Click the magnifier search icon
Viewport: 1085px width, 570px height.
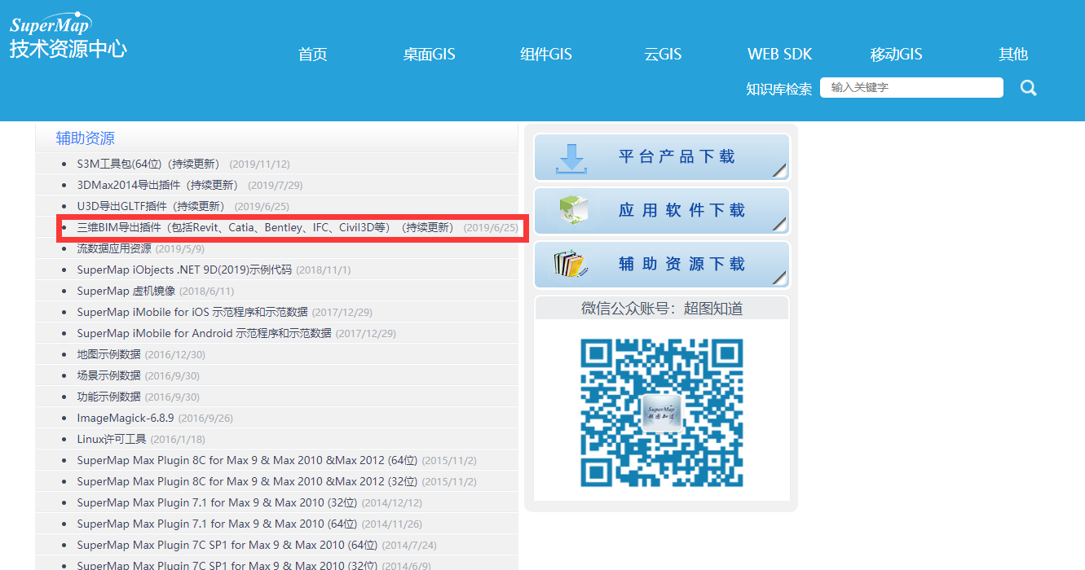pyautogui.click(x=1029, y=88)
